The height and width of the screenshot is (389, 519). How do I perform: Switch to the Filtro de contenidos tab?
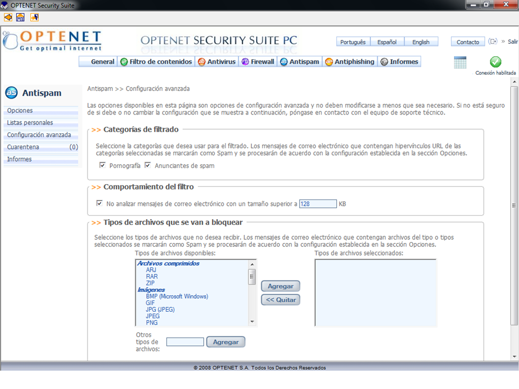click(156, 62)
